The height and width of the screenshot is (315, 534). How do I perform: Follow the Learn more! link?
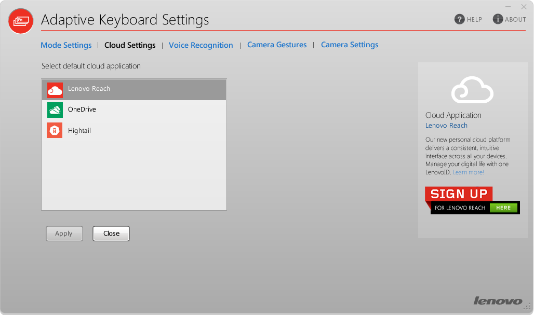click(x=468, y=172)
